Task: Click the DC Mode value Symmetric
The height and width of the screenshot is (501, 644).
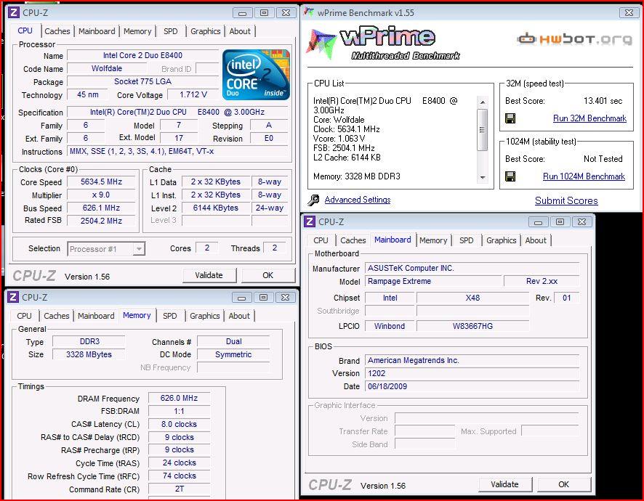Action: [233, 354]
